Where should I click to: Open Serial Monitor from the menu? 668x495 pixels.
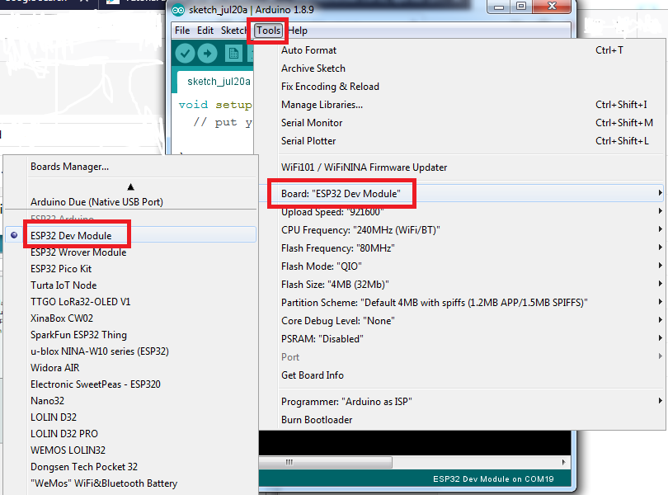[x=469, y=123]
